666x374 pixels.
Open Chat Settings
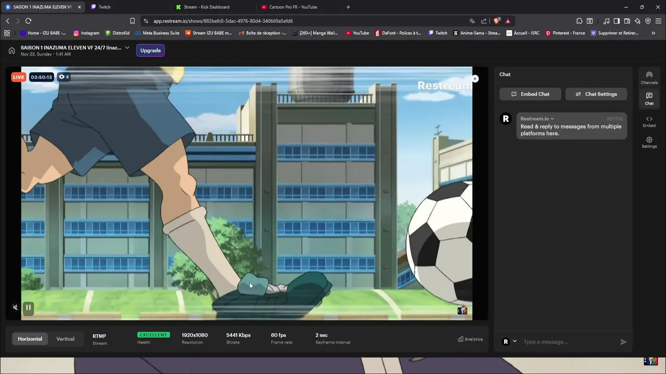tap(596, 94)
